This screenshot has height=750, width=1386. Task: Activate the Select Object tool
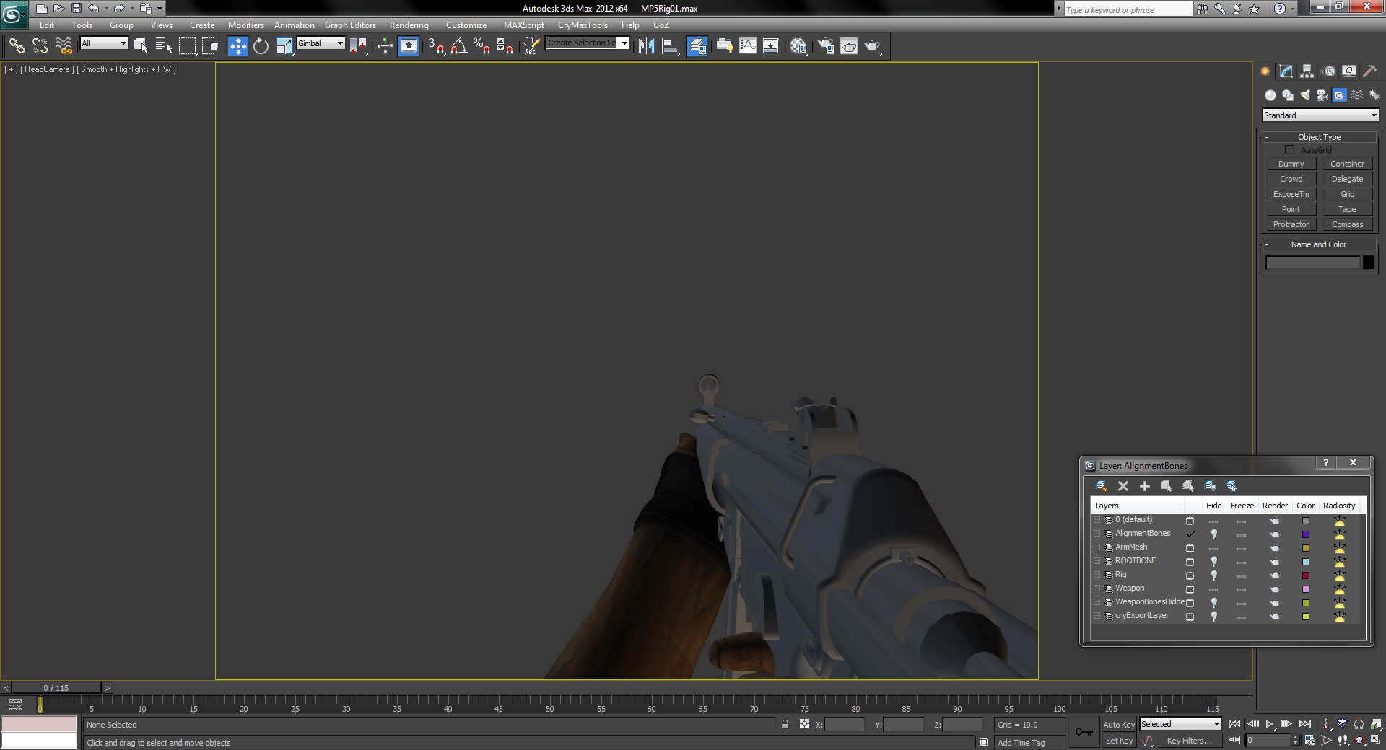coord(141,46)
